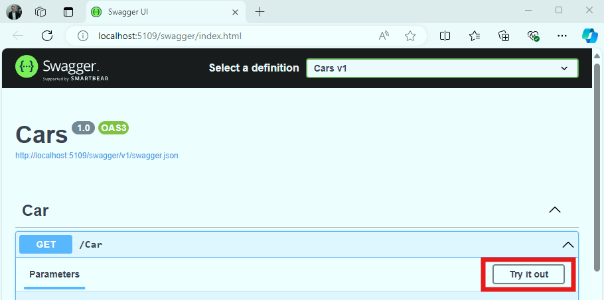The height and width of the screenshot is (300, 604).
Task: Click the page vertical scrollbar thumb
Action: (597, 166)
